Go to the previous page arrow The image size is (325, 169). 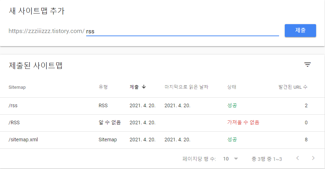298,158
